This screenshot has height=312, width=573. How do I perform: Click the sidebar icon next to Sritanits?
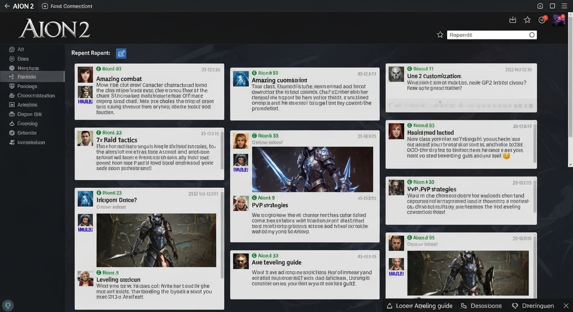click(11, 133)
